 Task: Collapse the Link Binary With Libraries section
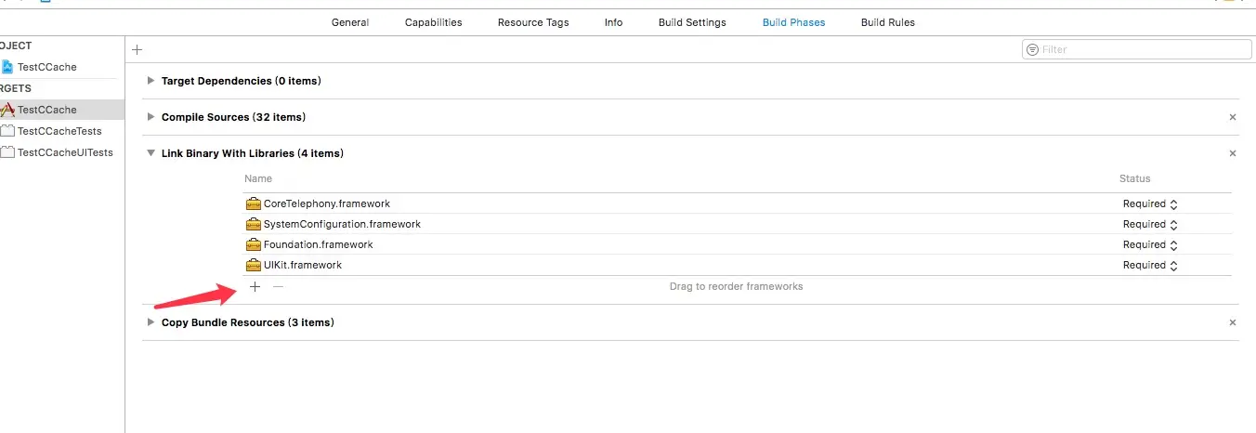point(151,153)
